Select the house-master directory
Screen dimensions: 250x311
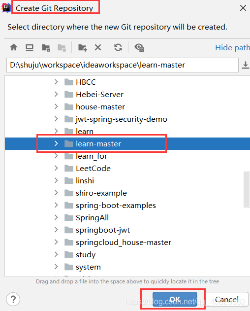click(x=100, y=107)
